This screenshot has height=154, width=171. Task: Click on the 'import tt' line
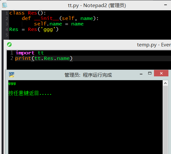coord(30,53)
